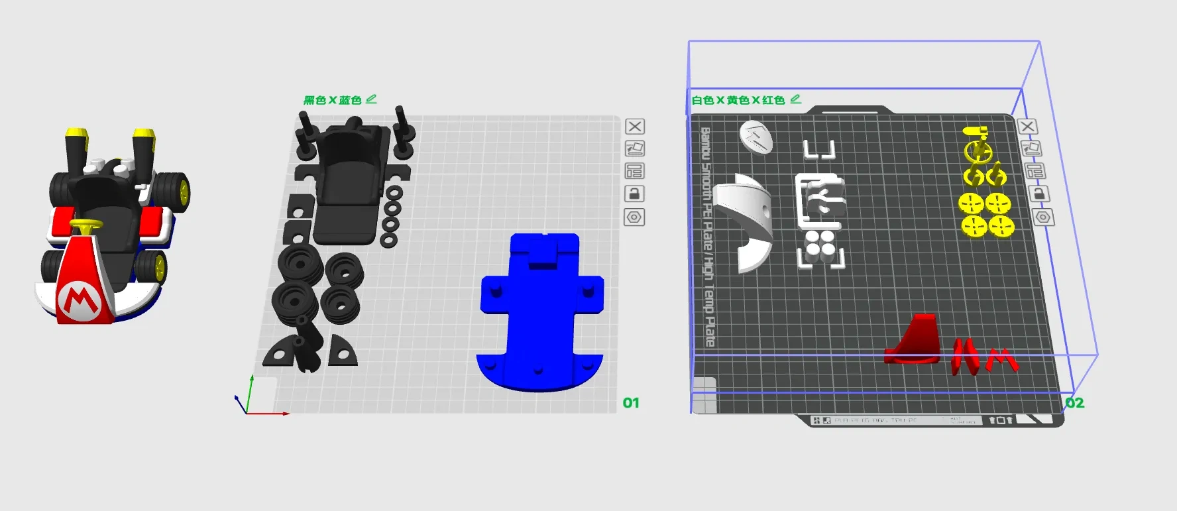Select the red M logo part

[x=1001, y=360]
